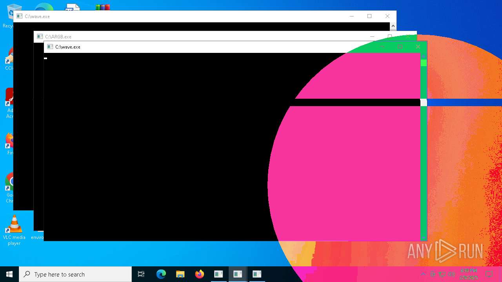This screenshot has width=502, height=282.
Task: Select the Google Chrome desktop shortcut
Action: click(9, 188)
